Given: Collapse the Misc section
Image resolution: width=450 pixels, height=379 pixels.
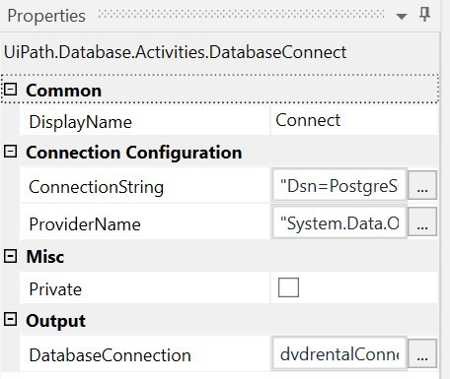Looking at the screenshot, I should pos(10,256).
